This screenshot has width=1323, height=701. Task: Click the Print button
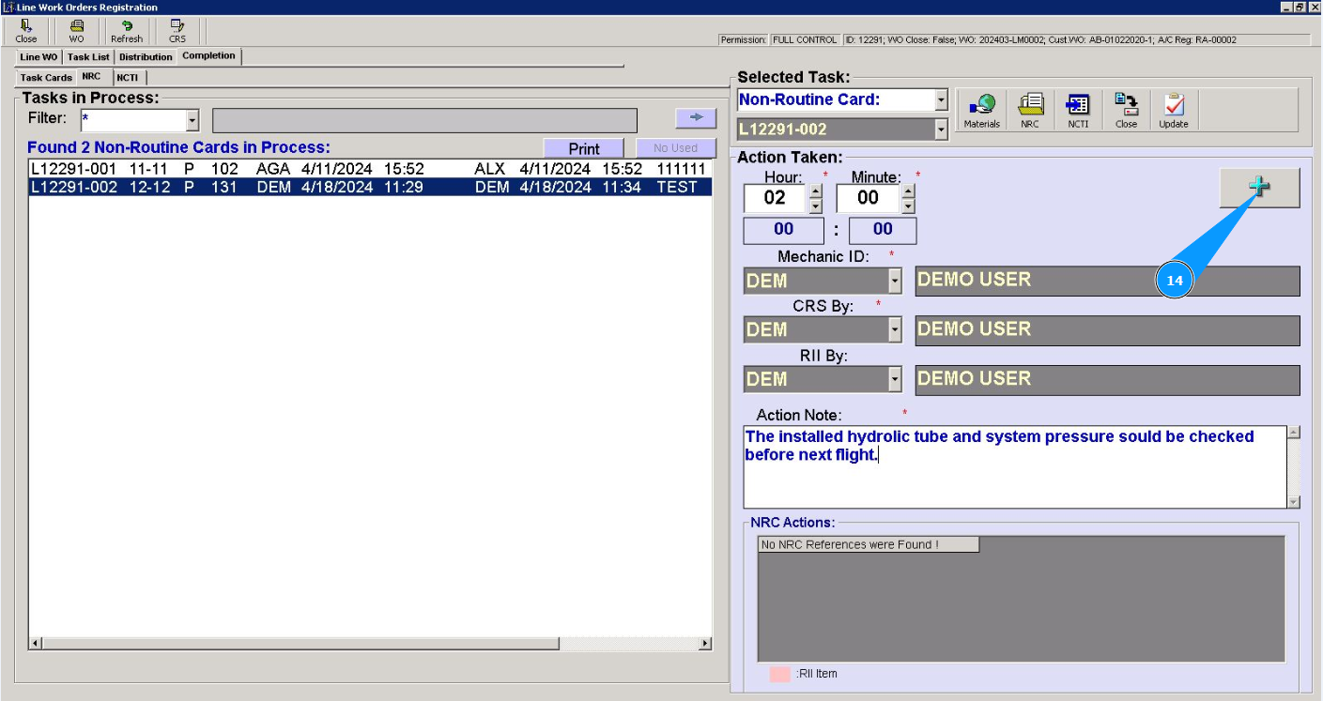click(584, 148)
